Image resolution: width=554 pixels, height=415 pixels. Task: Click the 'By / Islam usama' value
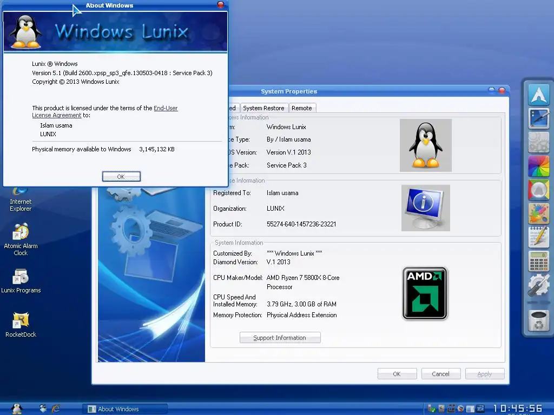click(289, 139)
